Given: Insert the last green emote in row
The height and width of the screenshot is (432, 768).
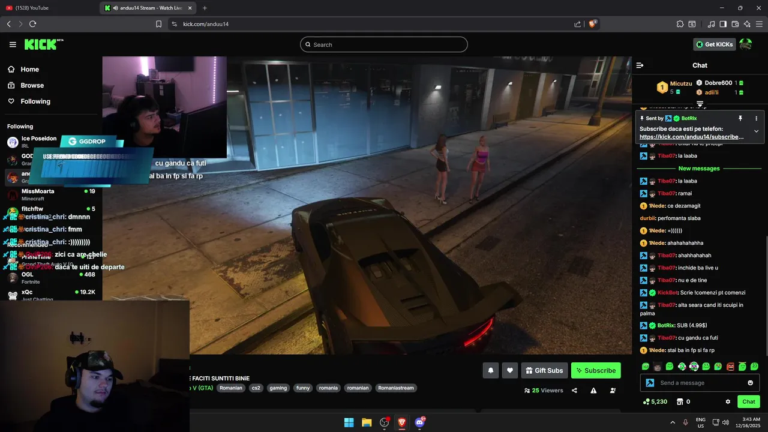Looking at the screenshot, I should tap(754, 367).
